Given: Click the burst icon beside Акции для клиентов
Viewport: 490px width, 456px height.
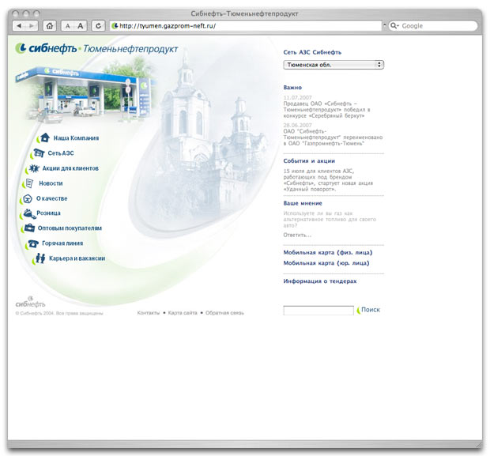Looking at the screenshot, I should pyautogui.click(x=34, y=168).
